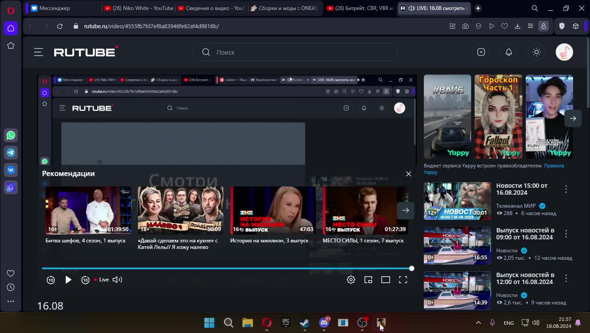Reload the page
Image resolution: width=590 pixels, height=333 pixels.
(60, 26)
